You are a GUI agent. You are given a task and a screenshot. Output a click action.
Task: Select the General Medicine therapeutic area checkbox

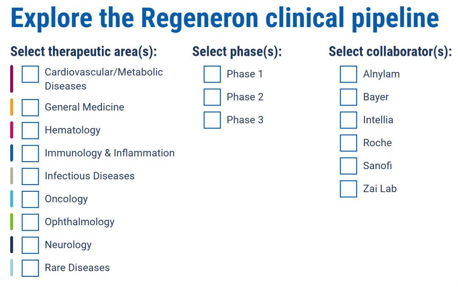[x=30, y=107]
